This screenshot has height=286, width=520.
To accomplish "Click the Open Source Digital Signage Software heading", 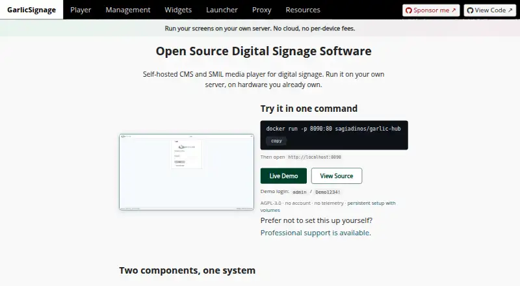I will coord(264,51).
